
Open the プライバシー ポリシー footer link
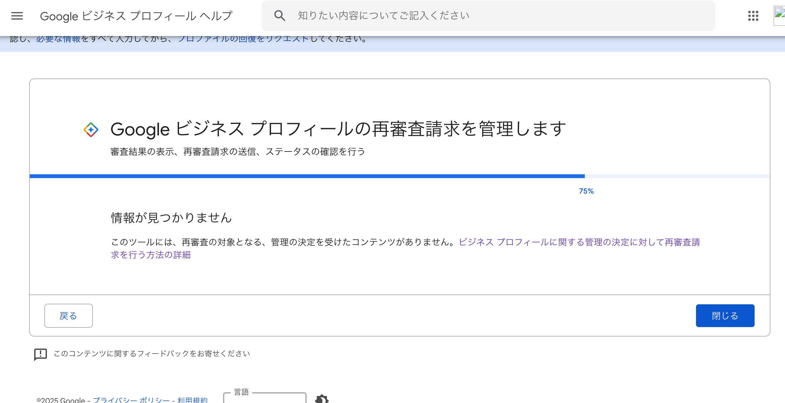tap(131, 400)
